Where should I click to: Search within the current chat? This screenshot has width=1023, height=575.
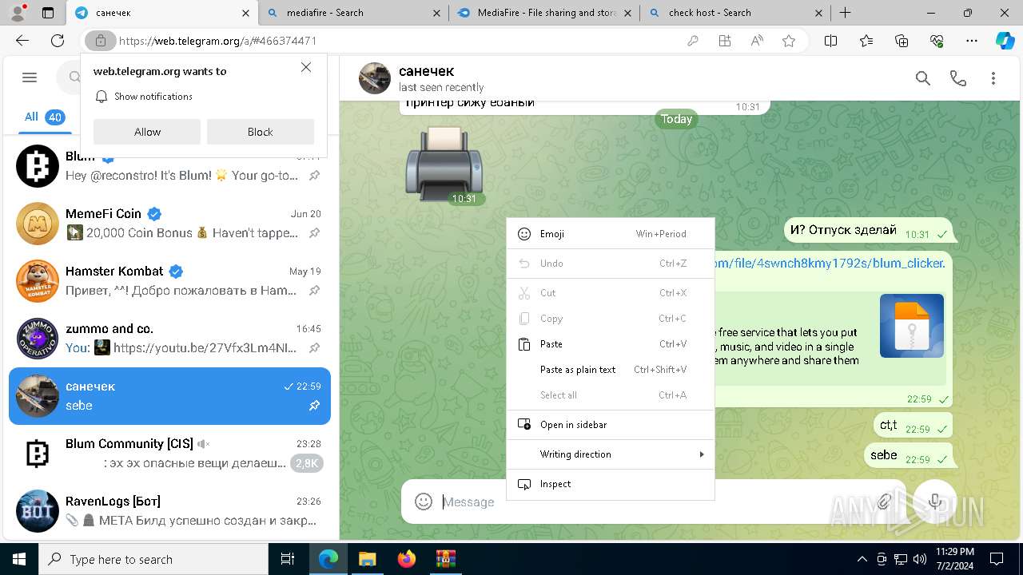click(x=923, y=78)
